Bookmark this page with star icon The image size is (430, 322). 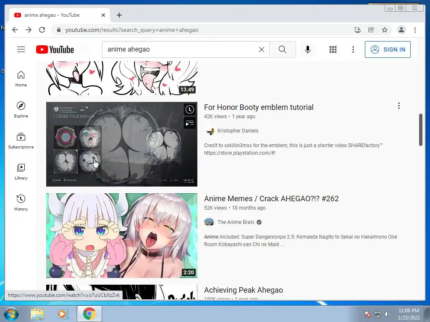tap(385, 30)
